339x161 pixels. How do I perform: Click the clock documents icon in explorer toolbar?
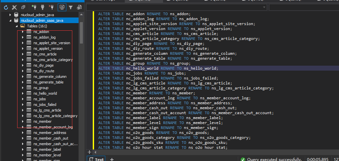click(x=79, y=7)
